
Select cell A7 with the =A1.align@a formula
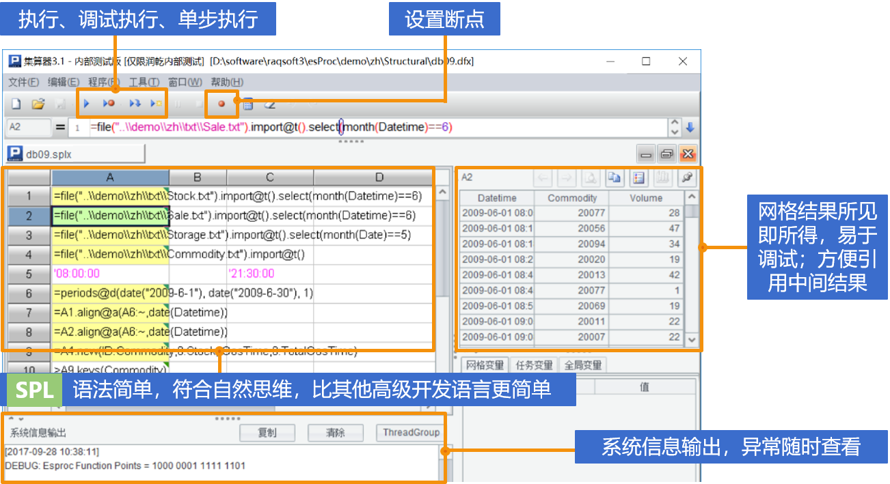pos(110,313)
